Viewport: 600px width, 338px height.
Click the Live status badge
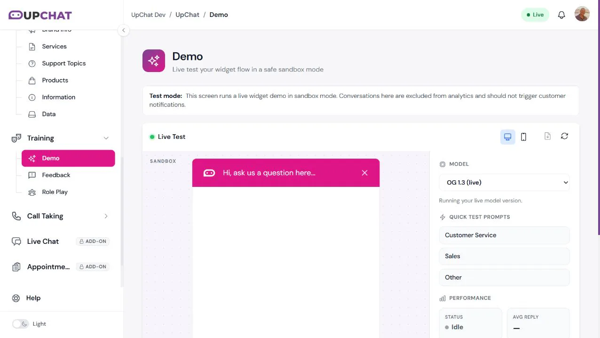[x=535, y=15]
